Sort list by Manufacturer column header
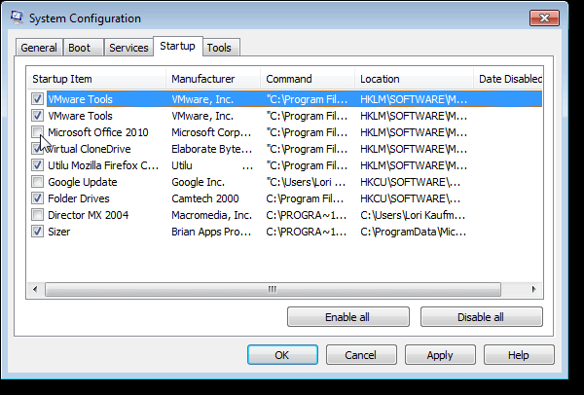584x395 pixels. coord(212,79)
